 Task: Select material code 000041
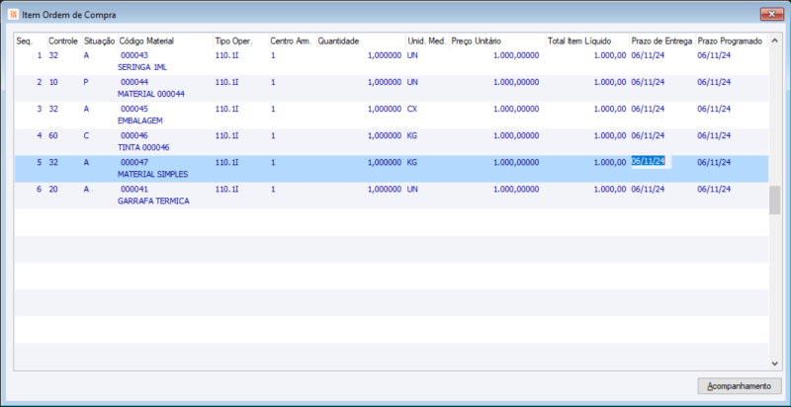pos(134,189)
